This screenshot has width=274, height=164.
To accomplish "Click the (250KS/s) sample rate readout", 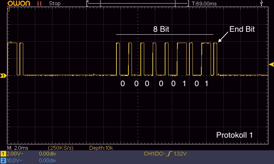I will point(61,148).
